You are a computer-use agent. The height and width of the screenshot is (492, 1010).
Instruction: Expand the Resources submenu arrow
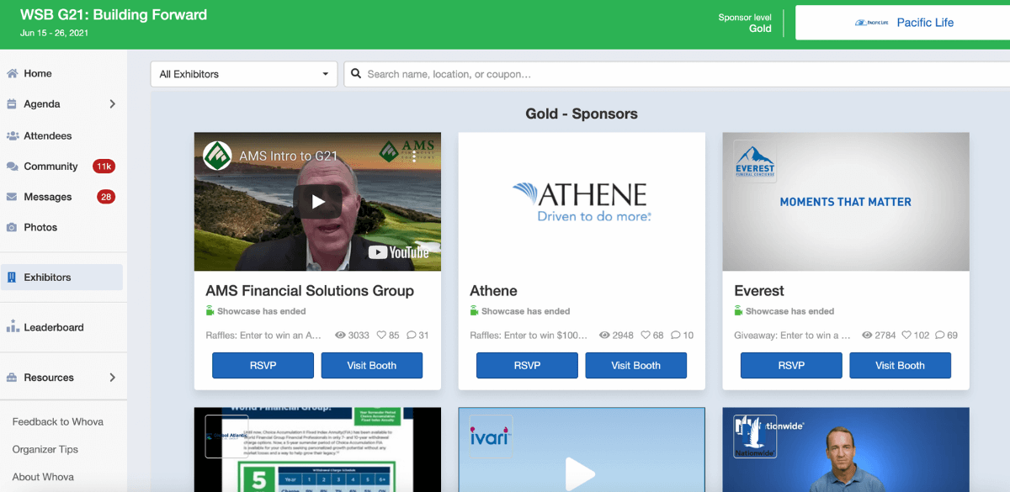pyautogui.click(x=113, y=378)
